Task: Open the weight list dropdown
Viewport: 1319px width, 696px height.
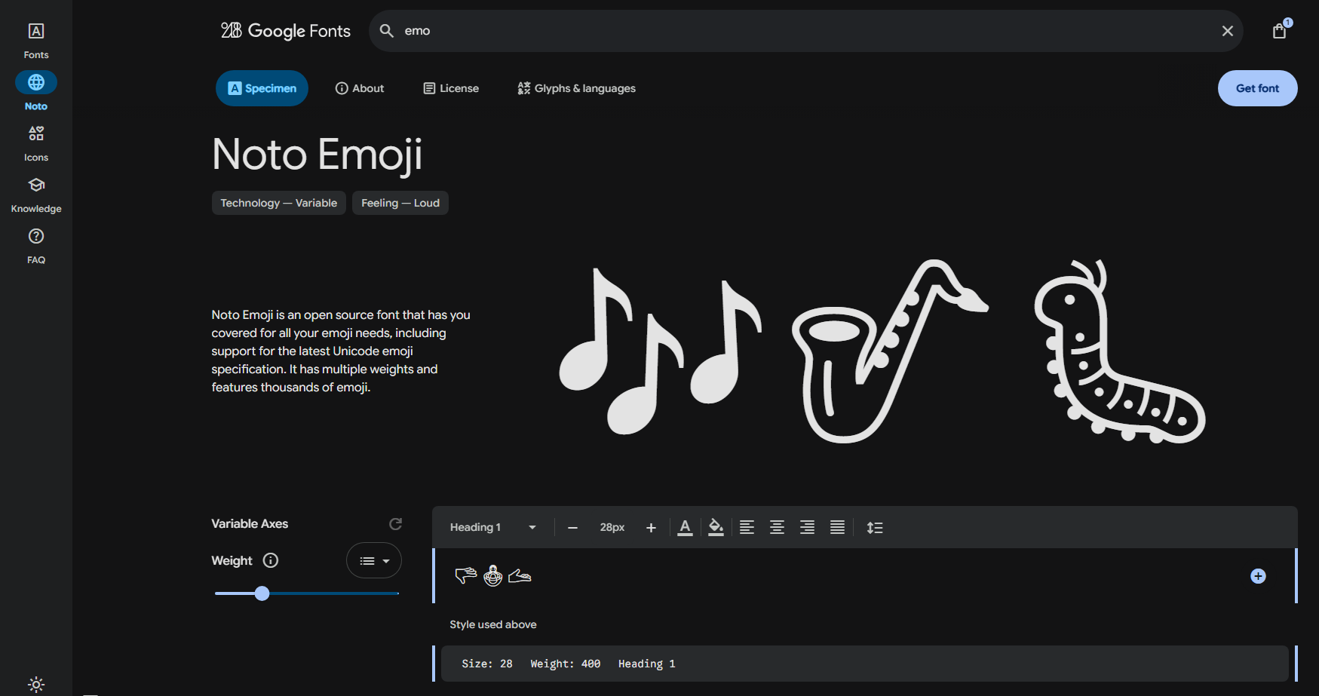Action: (x=374, y=560)
